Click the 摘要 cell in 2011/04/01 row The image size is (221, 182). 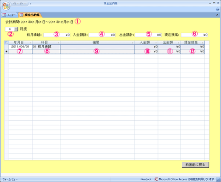coord(98,47)
